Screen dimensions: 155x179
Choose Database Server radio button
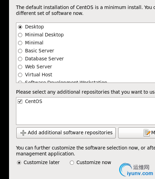pos(20,59)
